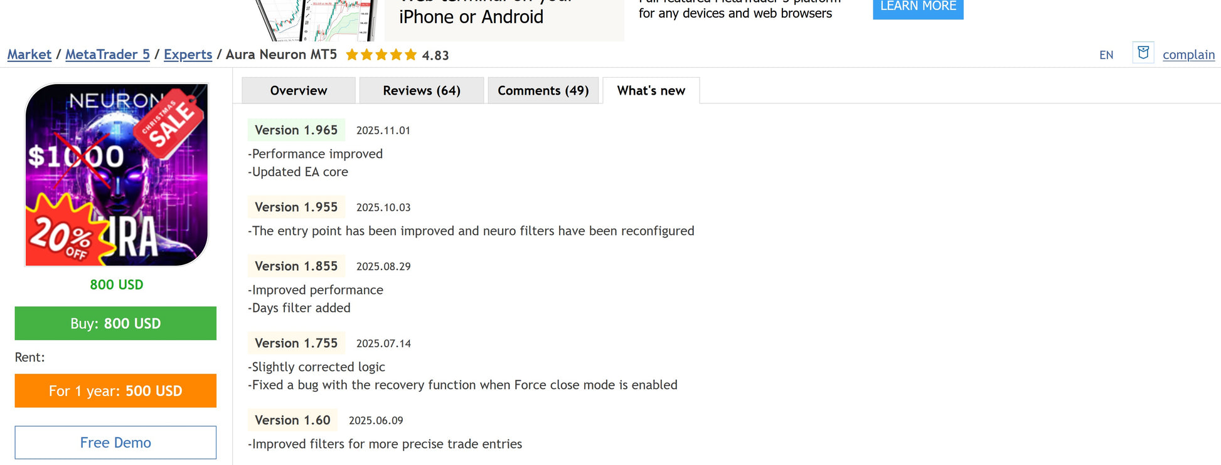Rent for 1 year at 500 USD

pyautogui.click(x=115, y=391)
